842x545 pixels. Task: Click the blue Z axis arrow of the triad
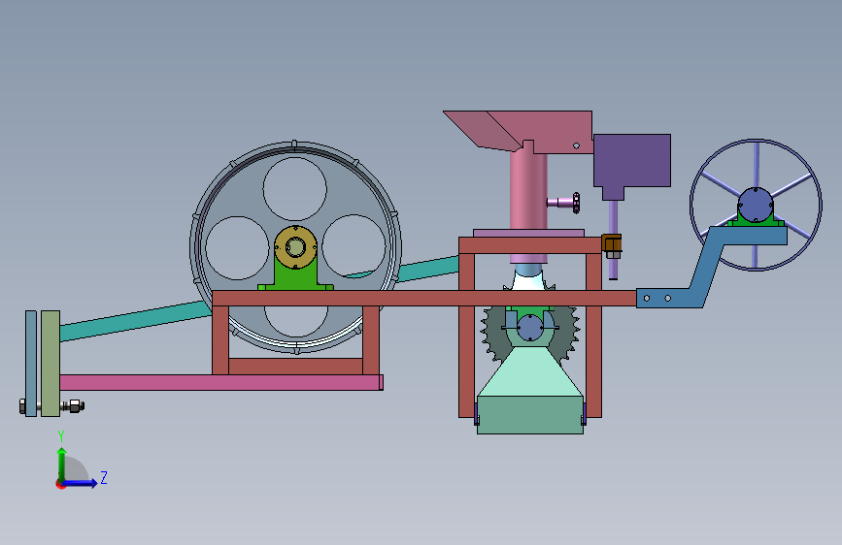click(x=81, y=483)
